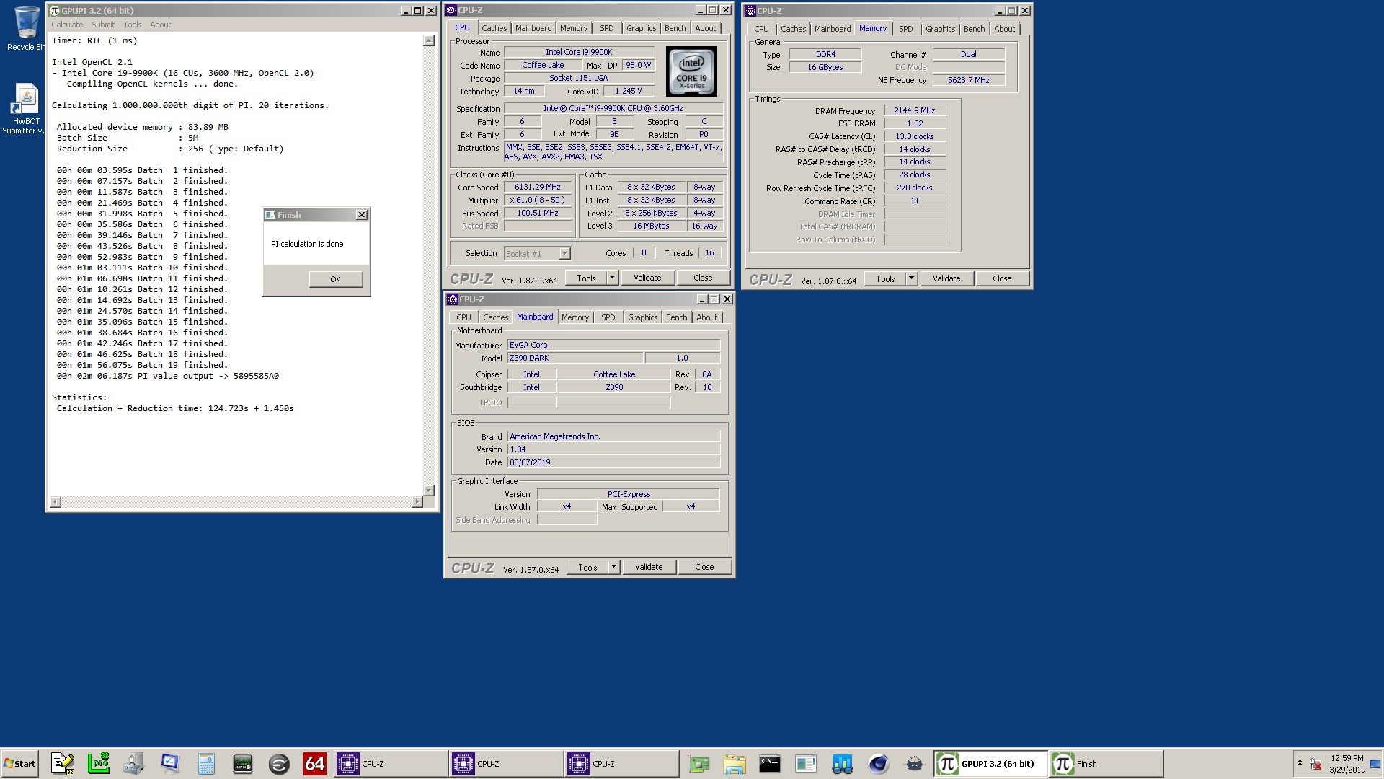Open SPD tab in CPU-Z CPU window
This screenshot has height=779, width=1384.
click(x=607, y=28)
